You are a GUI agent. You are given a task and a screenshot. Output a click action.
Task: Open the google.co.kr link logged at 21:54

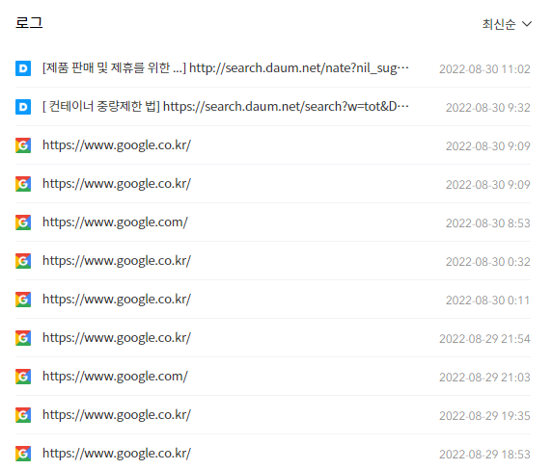click(117, 338)
